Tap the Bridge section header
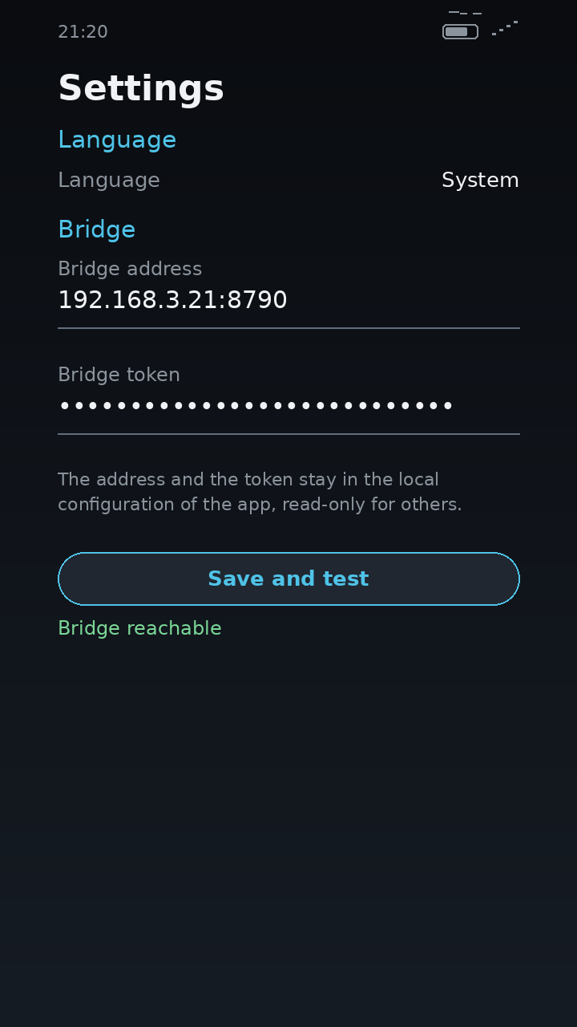Image resolution: width=577 pixels, height=1027 pixels. (96, 229)
